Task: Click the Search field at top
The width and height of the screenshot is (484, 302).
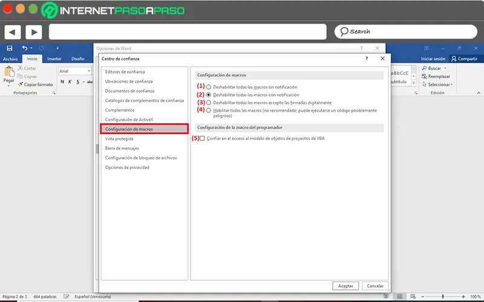Action: click(406, 31)
